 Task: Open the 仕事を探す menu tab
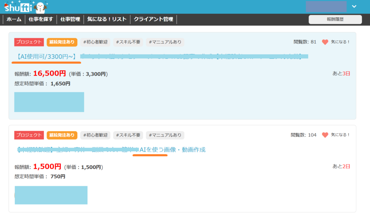41,19
